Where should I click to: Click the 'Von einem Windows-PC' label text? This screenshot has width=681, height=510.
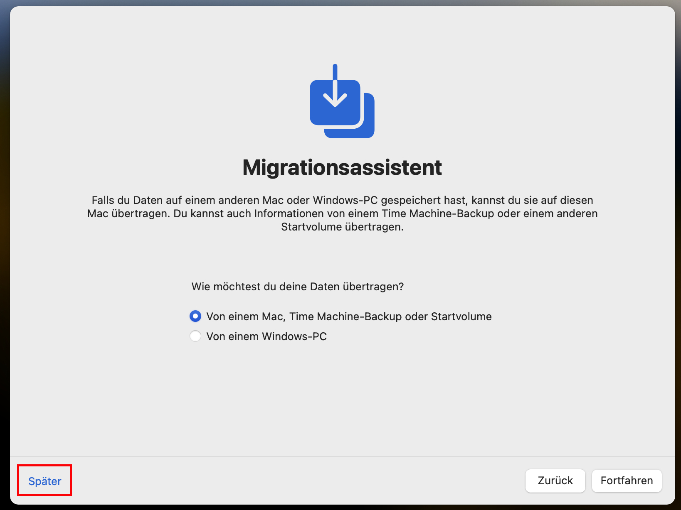(x=266, y=336)
